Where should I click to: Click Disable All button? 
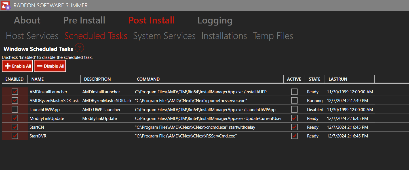tap(50, 66)
